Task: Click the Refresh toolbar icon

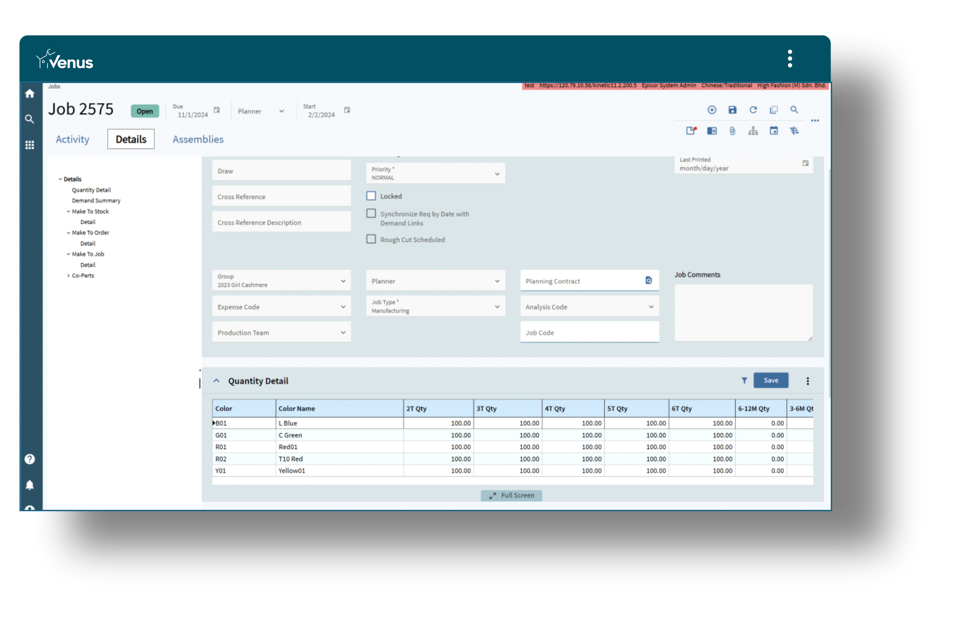Action: click(753, 109)
